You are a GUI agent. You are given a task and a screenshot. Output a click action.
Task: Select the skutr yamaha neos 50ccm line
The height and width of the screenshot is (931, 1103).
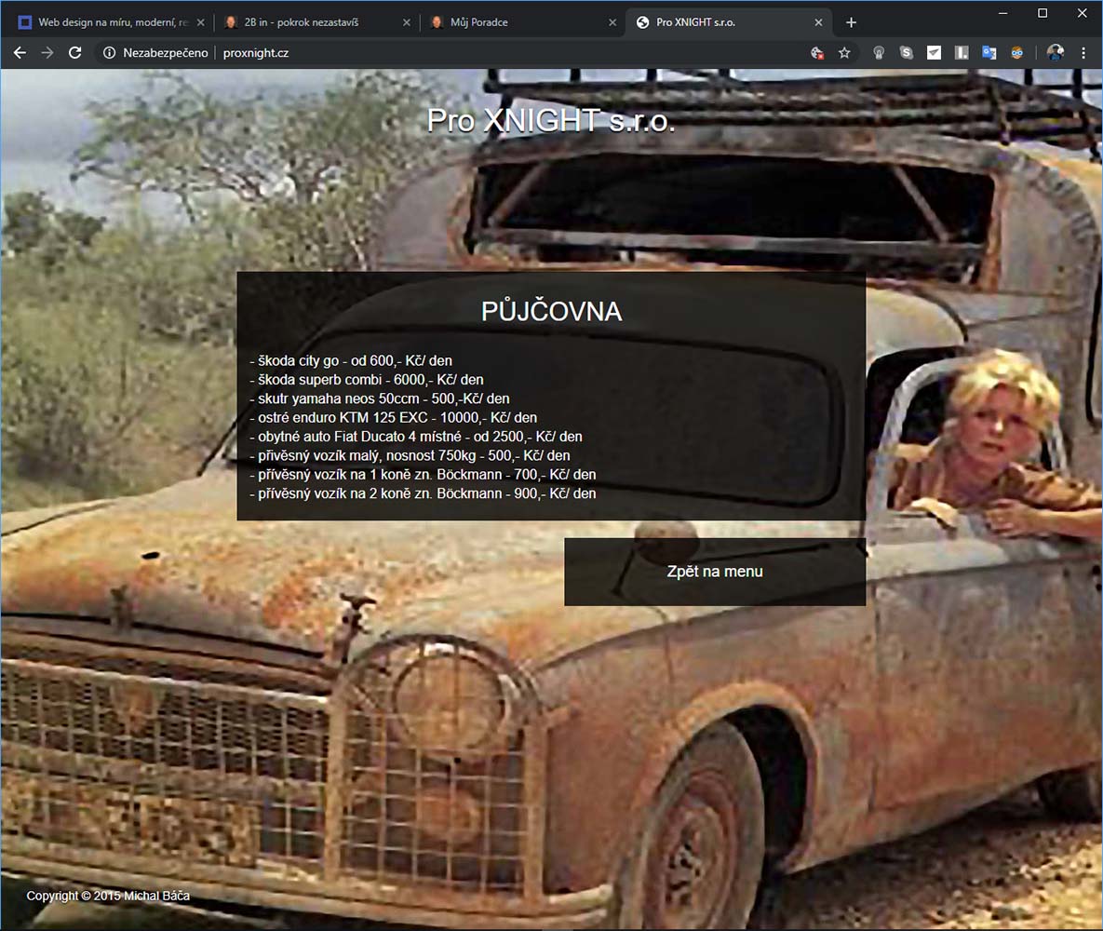380,398
